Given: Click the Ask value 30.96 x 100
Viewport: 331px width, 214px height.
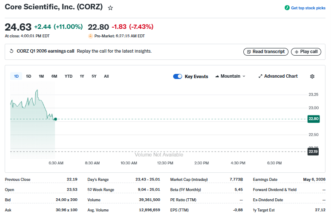Looking at the screenshot, I should tap(66, 210).
